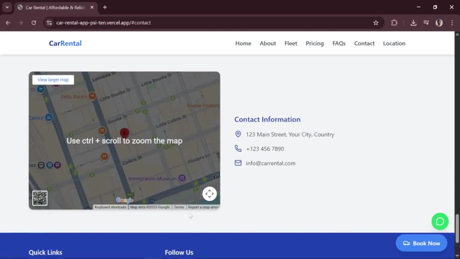Open Keyboard shortcuts on the map

coord(110,207)
